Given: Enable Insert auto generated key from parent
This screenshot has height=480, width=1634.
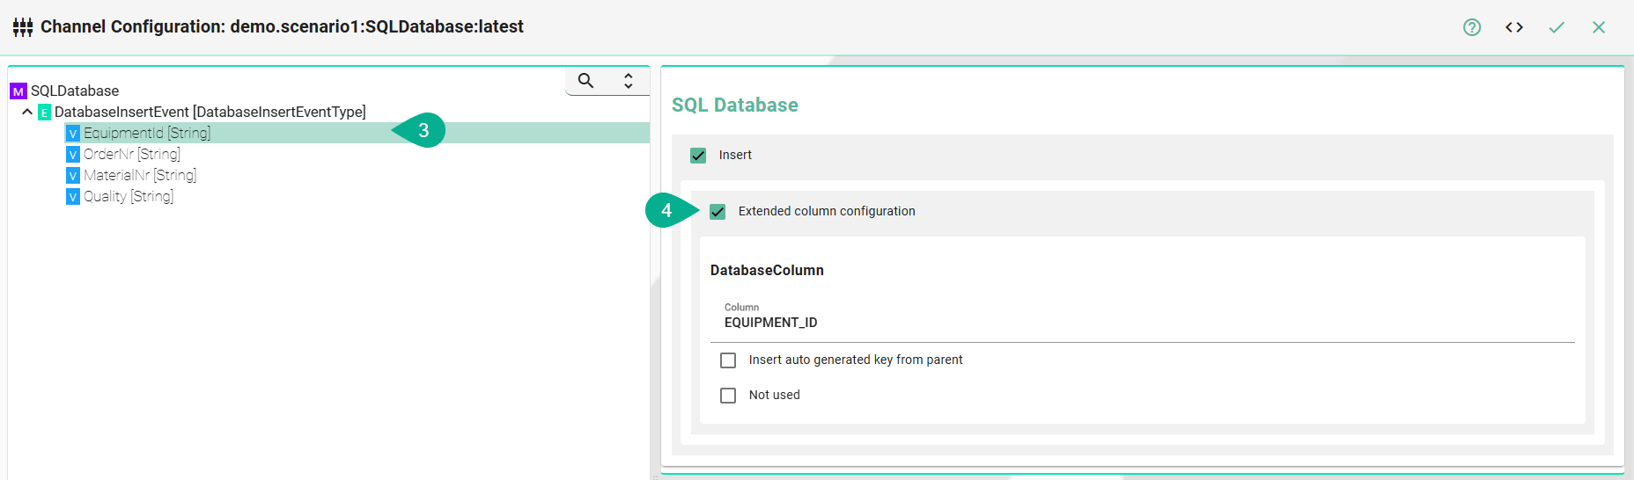Looking at the screenshot, I should 728,360.
